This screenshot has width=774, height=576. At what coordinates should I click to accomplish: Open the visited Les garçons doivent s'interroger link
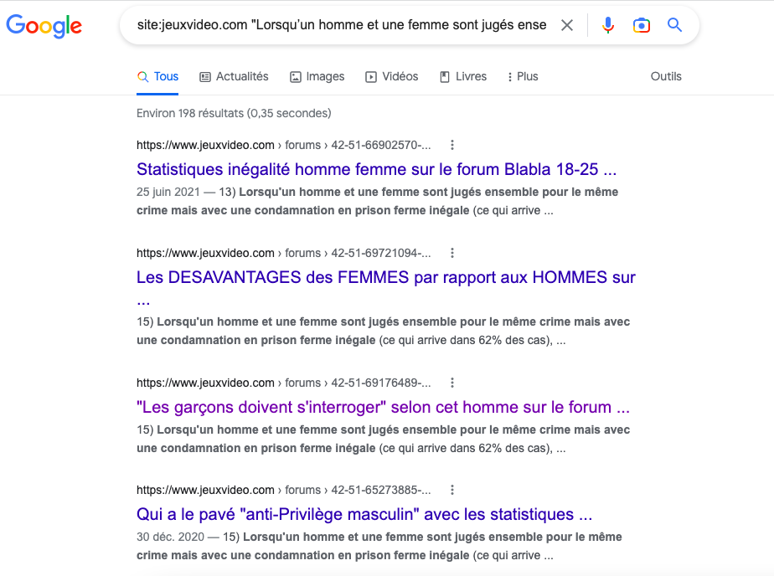(x=383, y=408)
